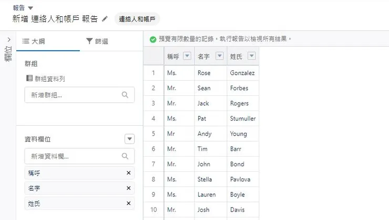Click the green preview success checkmark icon
The width and height of the screenshot is (389, 220).
(x=153, y=39)
